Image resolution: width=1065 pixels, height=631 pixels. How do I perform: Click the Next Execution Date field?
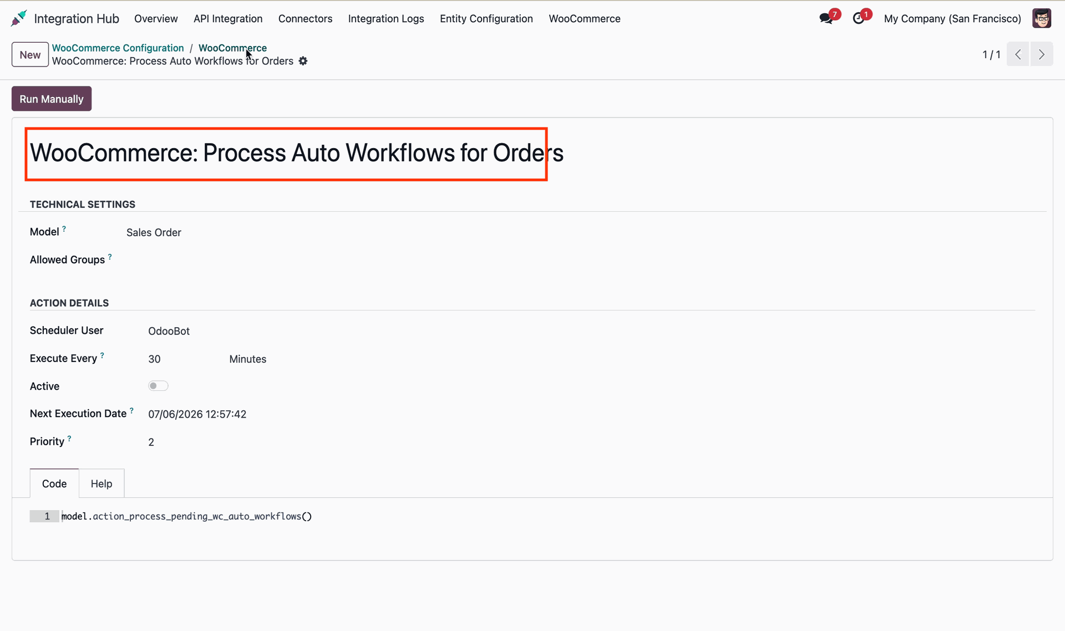pyautogui.click(x=197, y=414)
